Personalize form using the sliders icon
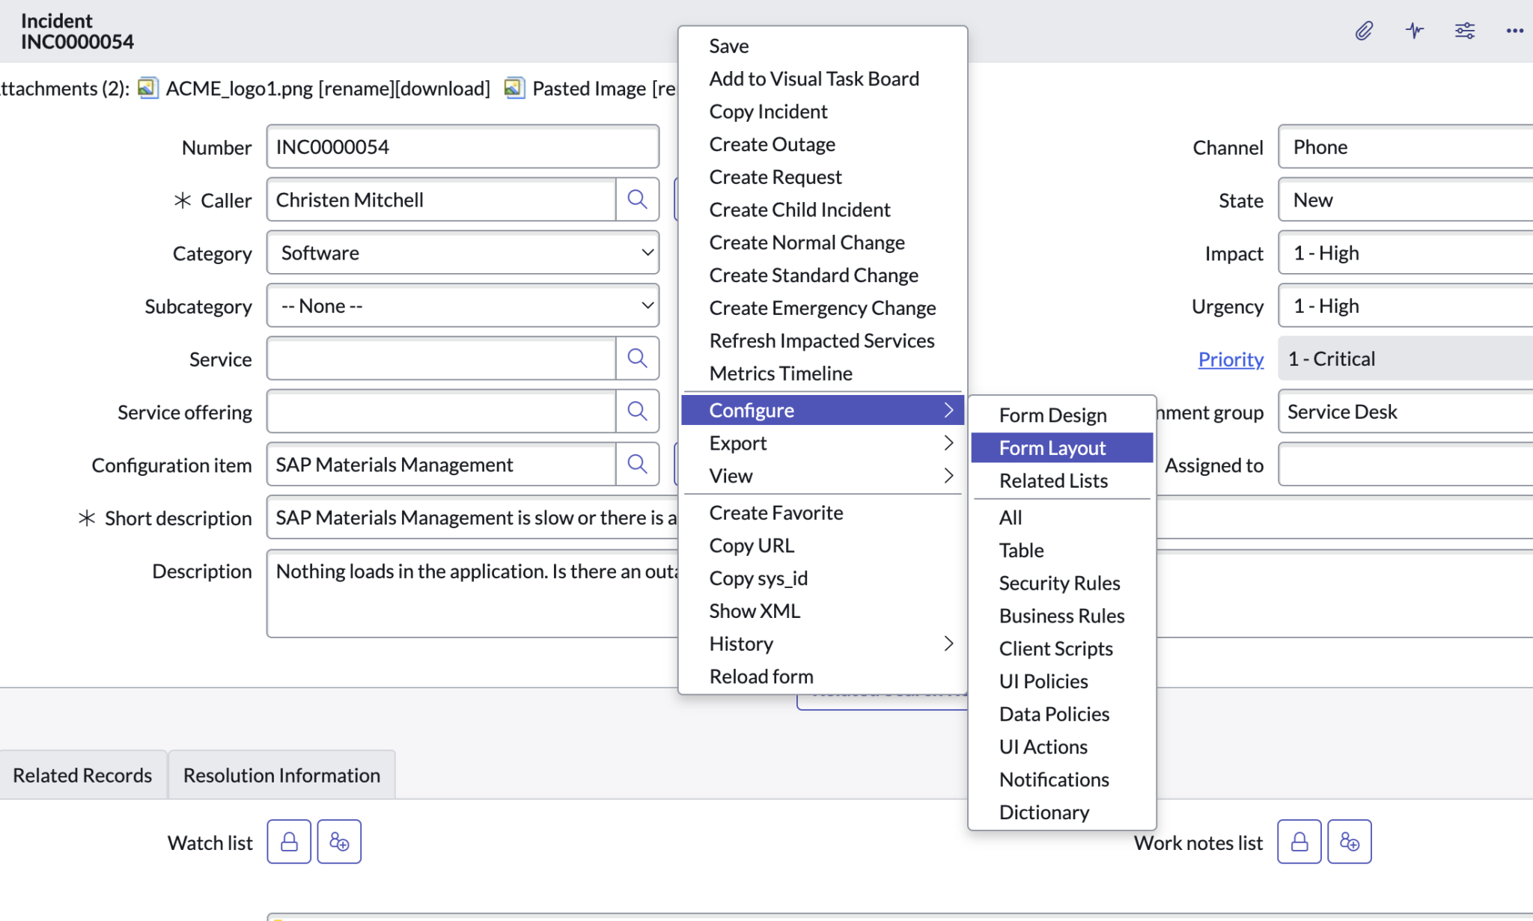1533x921 pixels. (x=1464, y=31)
